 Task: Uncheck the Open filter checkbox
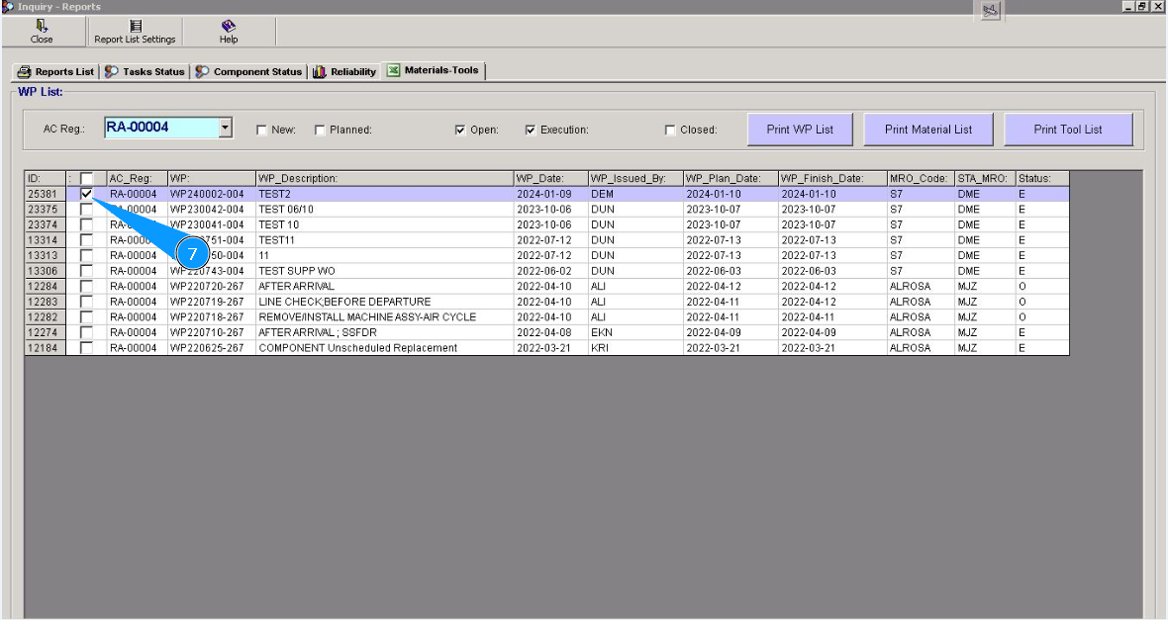click(460, 130)
